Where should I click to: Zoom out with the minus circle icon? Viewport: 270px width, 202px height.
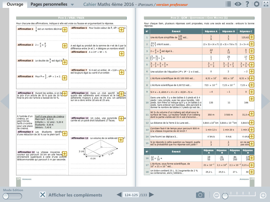[216, 195]
